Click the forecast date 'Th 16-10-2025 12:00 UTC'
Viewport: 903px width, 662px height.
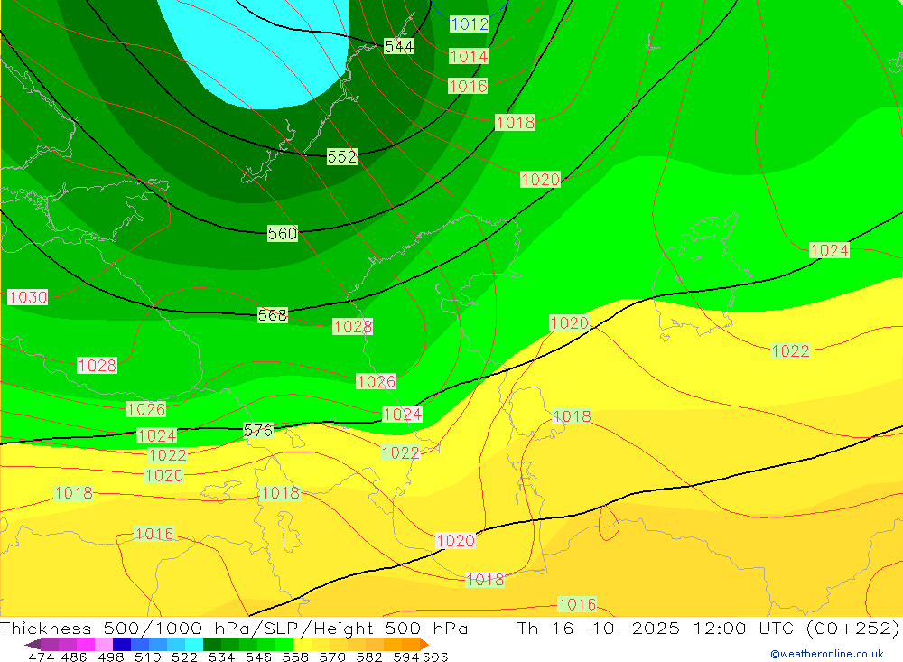point(657,628)
